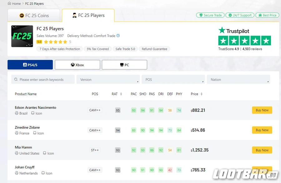The image size is (281, 183).
Task: Select the PC platform tab
Action: click(124, 65)
